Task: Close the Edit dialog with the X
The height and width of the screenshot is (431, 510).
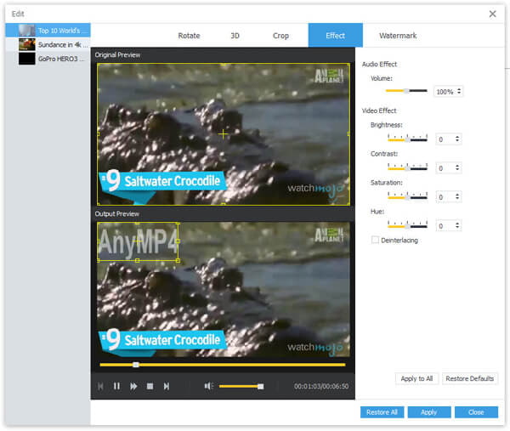Action: pos(492,14)
